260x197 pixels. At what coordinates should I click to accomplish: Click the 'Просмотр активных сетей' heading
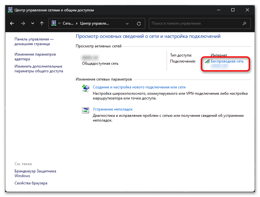coord(98,46)
